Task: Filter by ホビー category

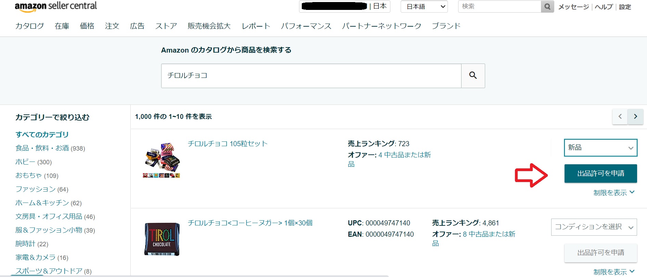Action: [x=34, y=162]
